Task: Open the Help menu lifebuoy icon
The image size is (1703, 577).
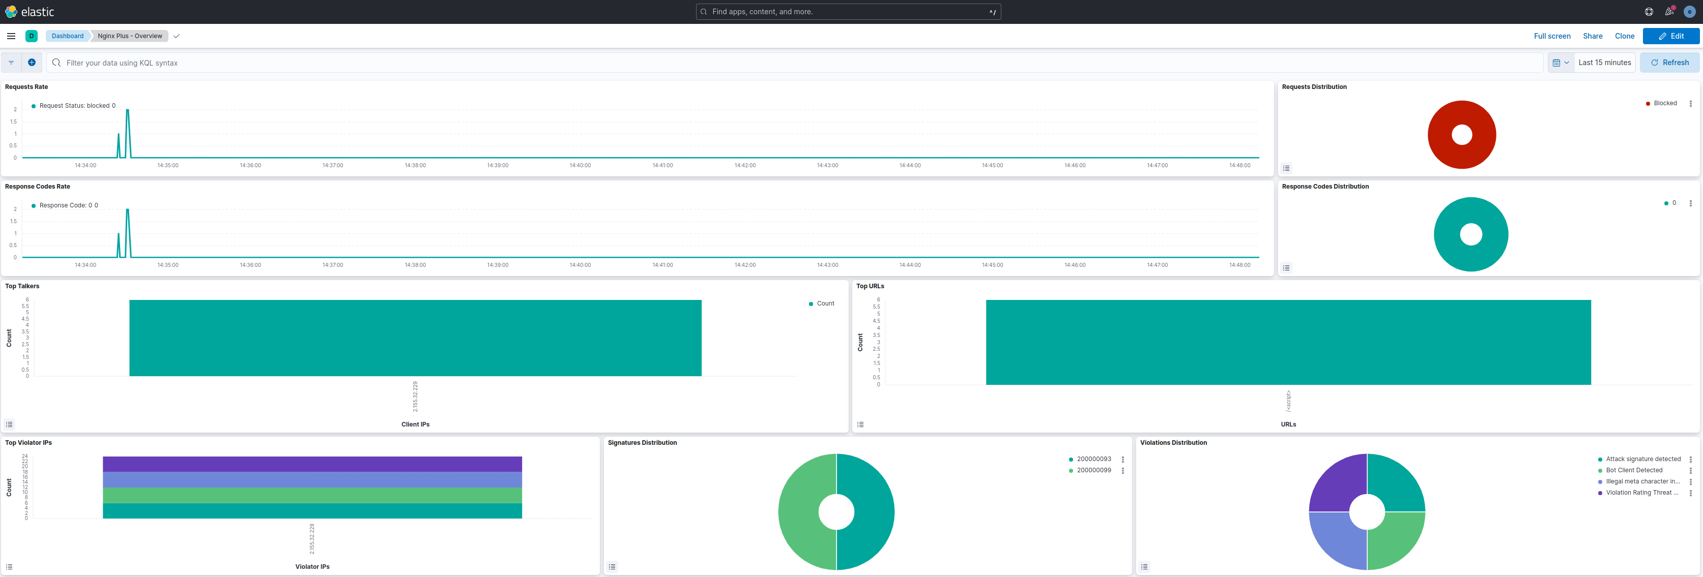Action: [x=1649, y=12]
